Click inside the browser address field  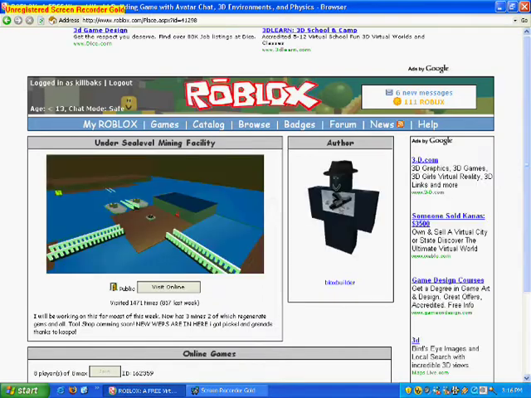click(x=249, y=20)
